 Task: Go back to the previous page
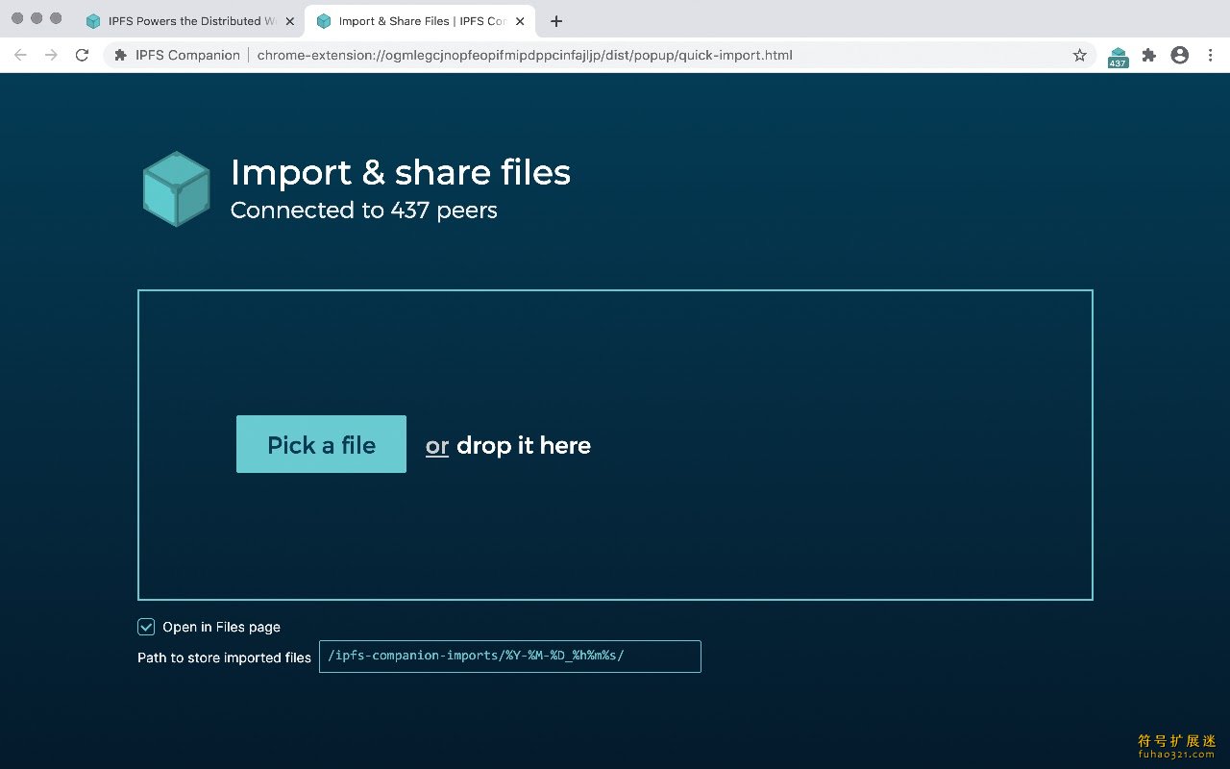point(20,55)
